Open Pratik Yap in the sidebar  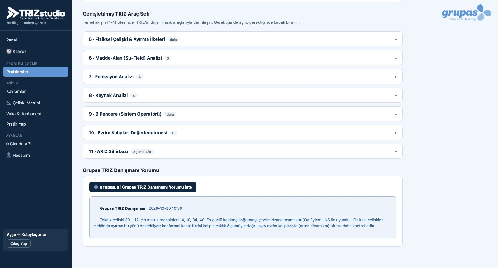(x=36, y=124)
